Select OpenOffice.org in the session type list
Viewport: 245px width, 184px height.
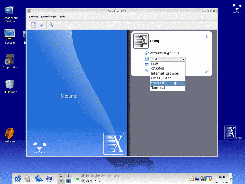click(x=164, y=83)
